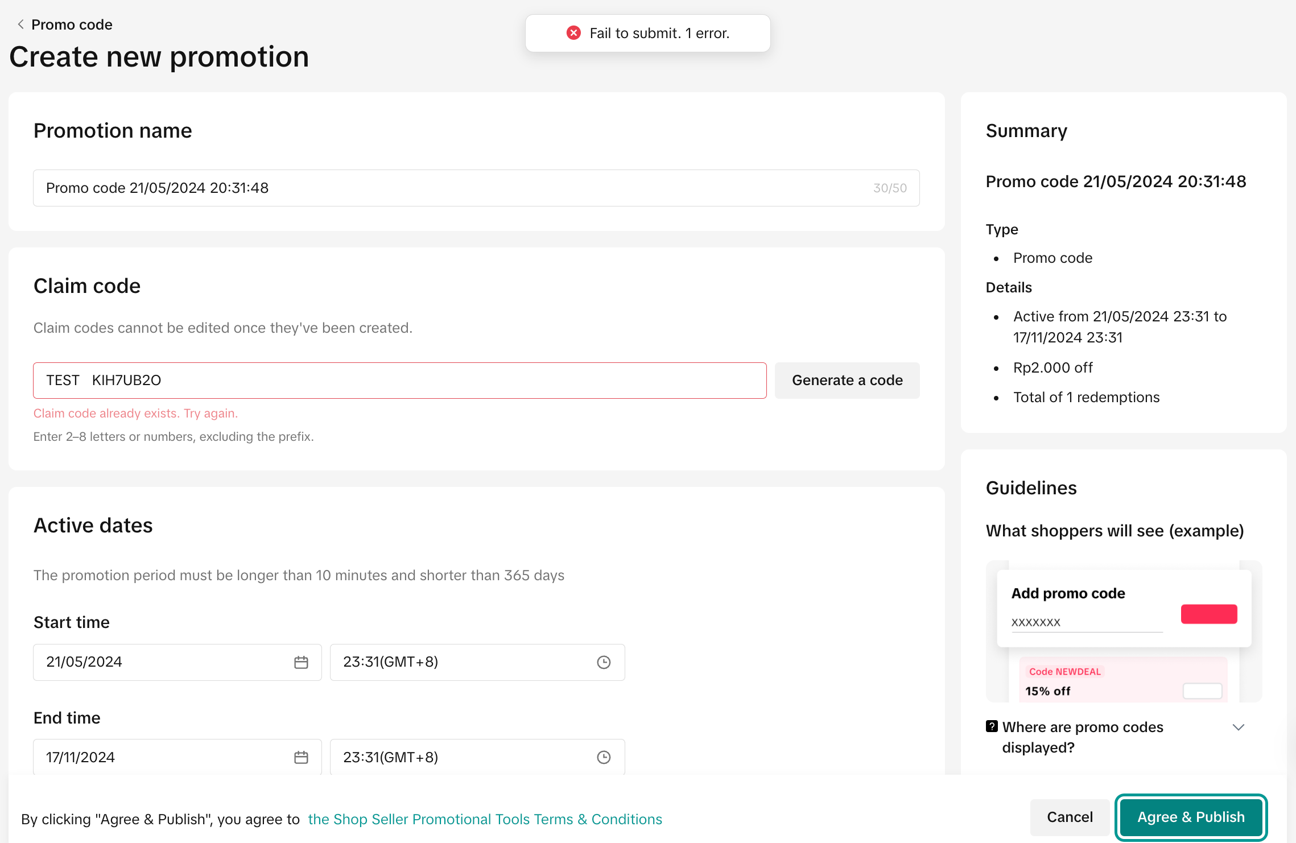Click the question mark icon in Guidelines
This screenshot has width=1296, height=843.
click(992, 726)
